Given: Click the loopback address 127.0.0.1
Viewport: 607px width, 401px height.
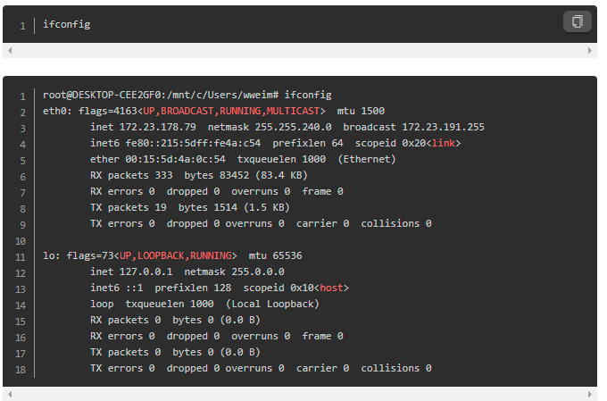Looking at the screenshot, I should coord(146,272).
